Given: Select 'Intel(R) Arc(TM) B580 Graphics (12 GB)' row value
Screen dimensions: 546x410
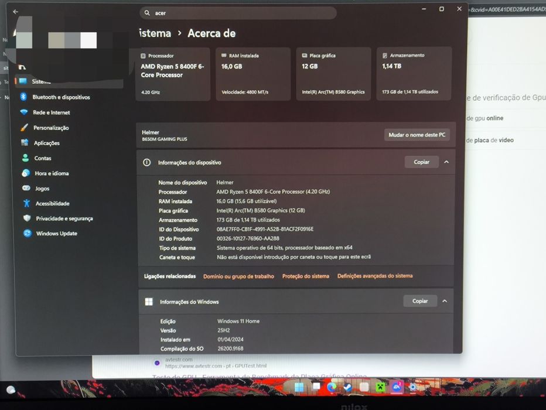Looking at the screenshot, I should [x=261, y=211].
